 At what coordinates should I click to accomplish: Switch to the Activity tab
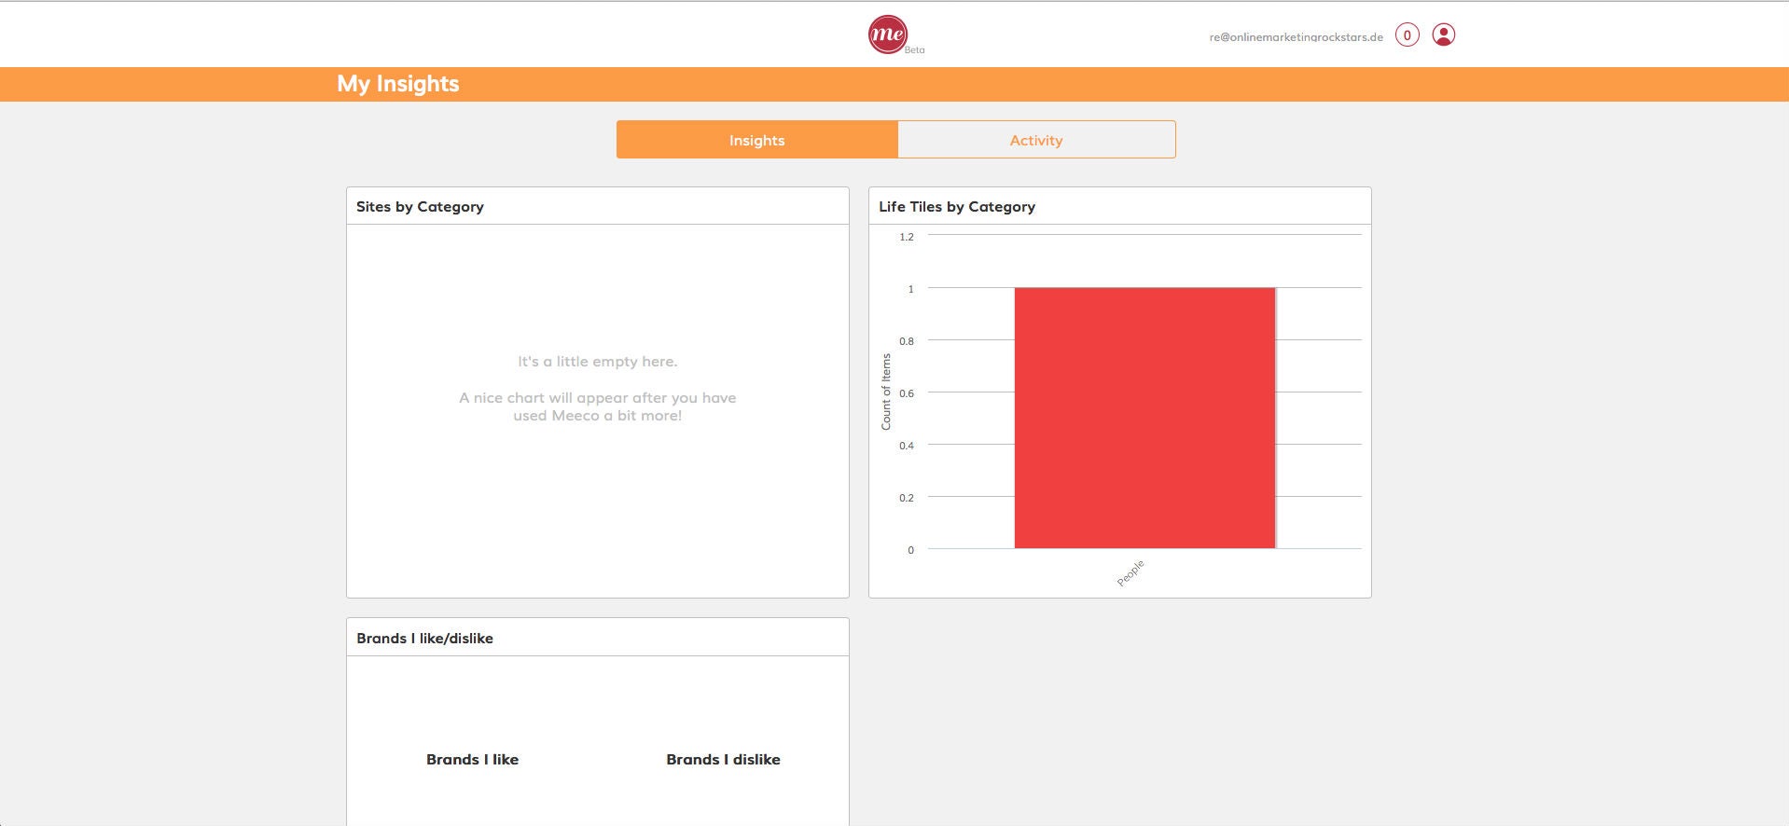pyautogui.click(x=1035, y=140)
